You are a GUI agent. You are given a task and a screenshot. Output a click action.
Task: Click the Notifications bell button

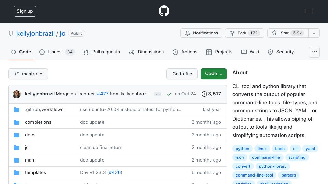click(x=201, y=33)
